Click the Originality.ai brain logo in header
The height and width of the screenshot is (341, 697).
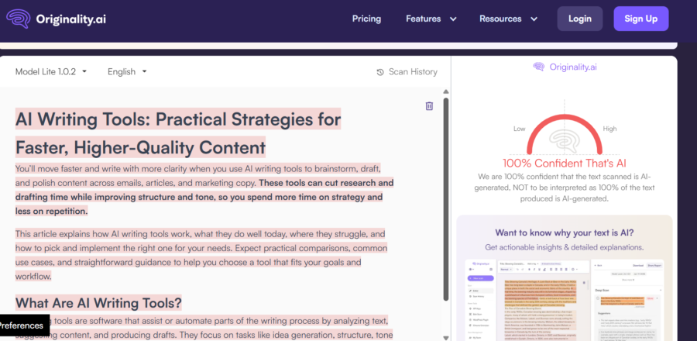pos(19,19)
